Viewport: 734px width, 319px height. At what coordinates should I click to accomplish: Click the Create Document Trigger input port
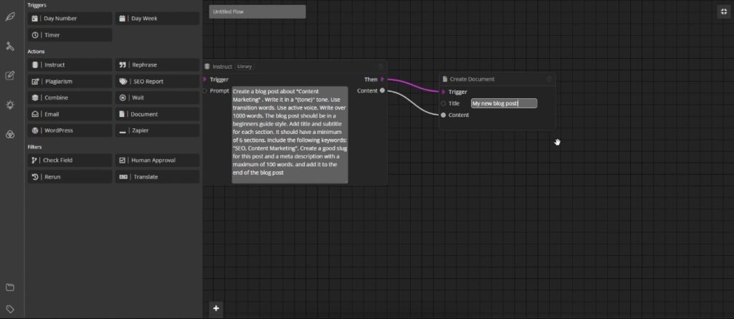pyautogui.click(x=443, y=92)
